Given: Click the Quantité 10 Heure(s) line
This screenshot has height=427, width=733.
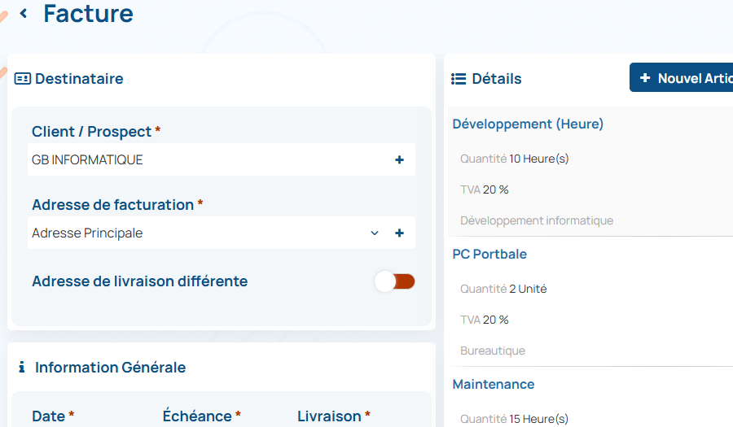Looking at the screenshot, I should pyautogui.click(x=515, y=159).
